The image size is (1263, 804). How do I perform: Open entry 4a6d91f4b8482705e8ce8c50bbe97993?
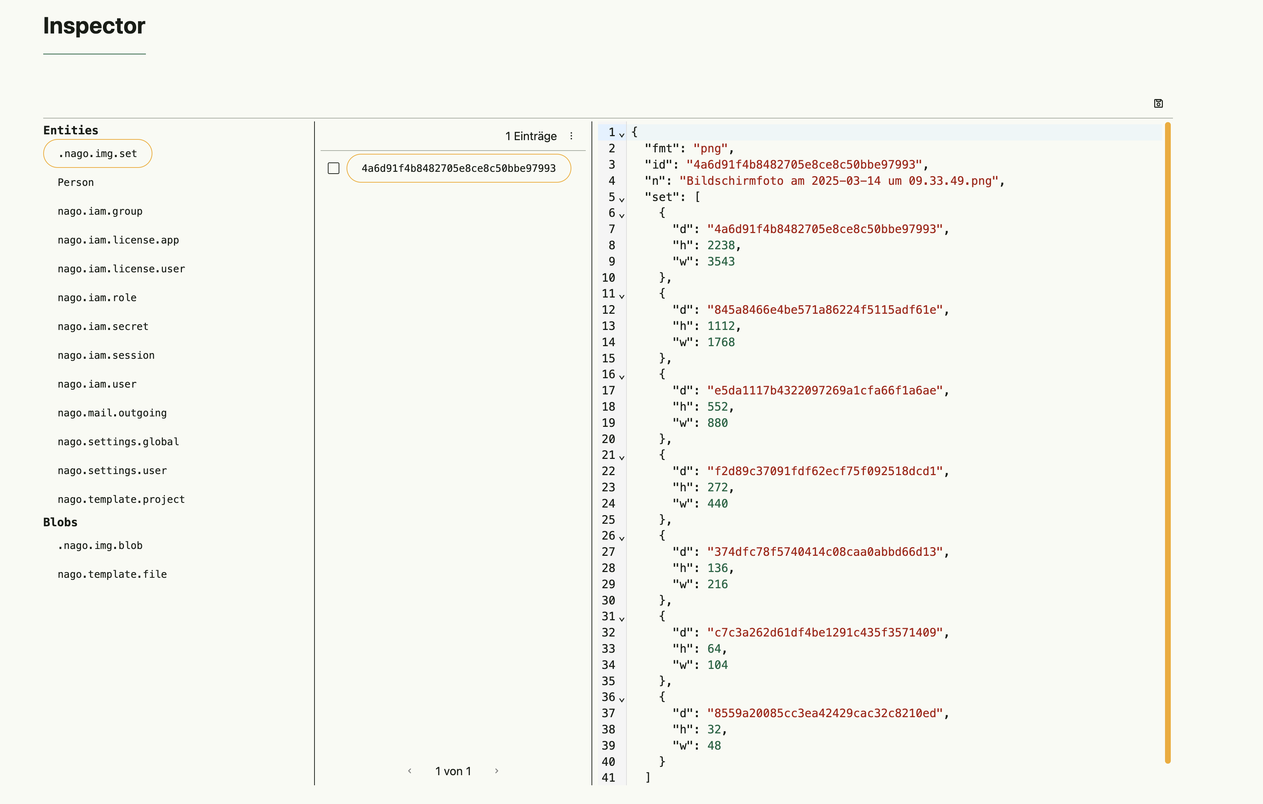(459, 168)
